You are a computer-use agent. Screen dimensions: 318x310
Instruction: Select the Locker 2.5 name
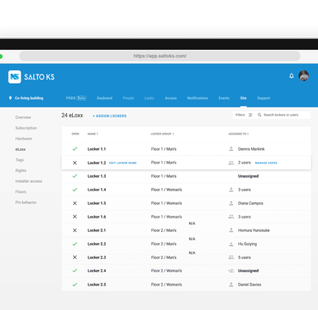[97, 285]
